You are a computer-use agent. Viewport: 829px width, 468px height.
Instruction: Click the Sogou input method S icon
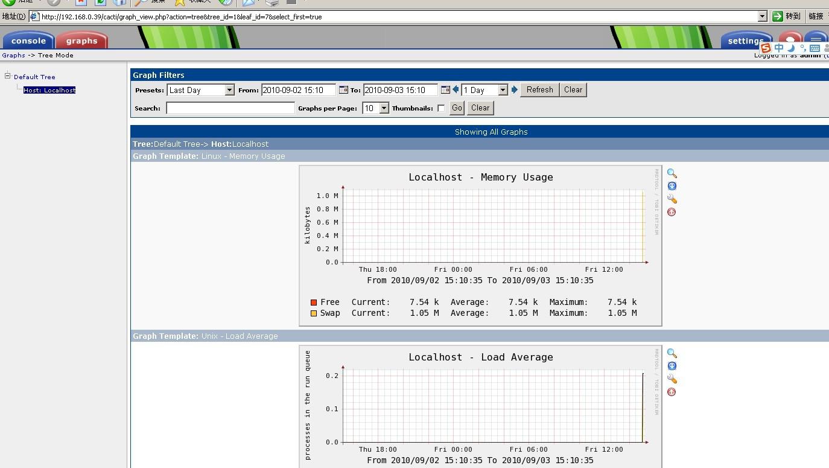766,48
